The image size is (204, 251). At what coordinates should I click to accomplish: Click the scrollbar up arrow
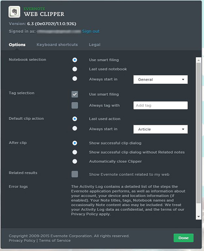tap(199, 60)
